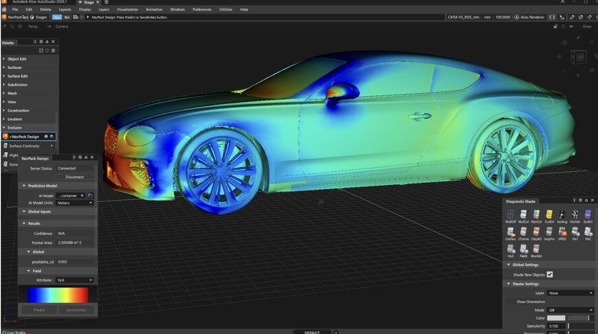Collapse the Results section
This screenshot has width=598, height=334.
(x=24, y=223)
